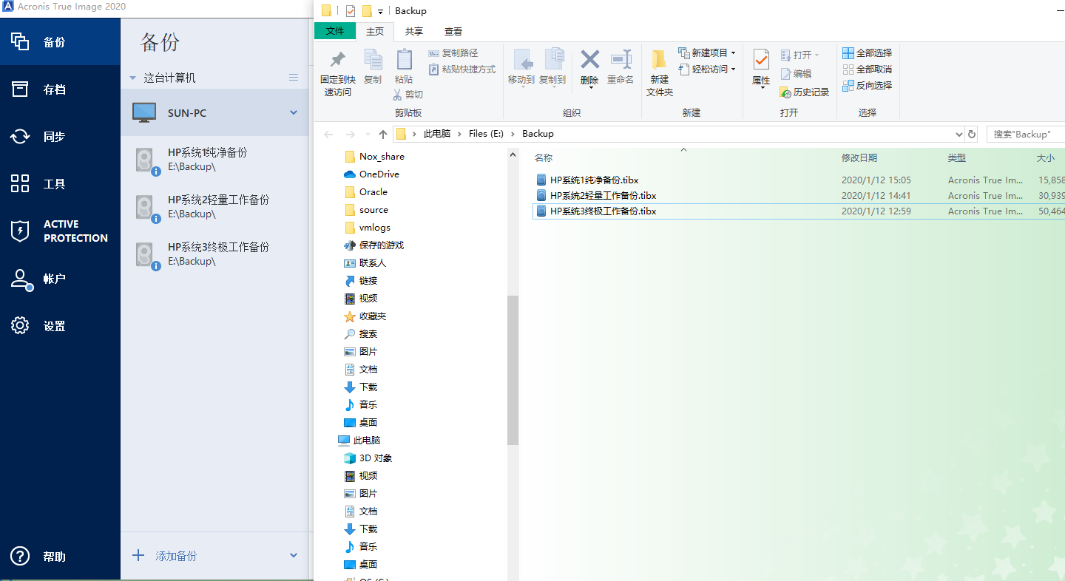This screenshot has height=581, width=1065.
Task: Open the Archive (存档) section in Acronis
Action: pos(60,89)
